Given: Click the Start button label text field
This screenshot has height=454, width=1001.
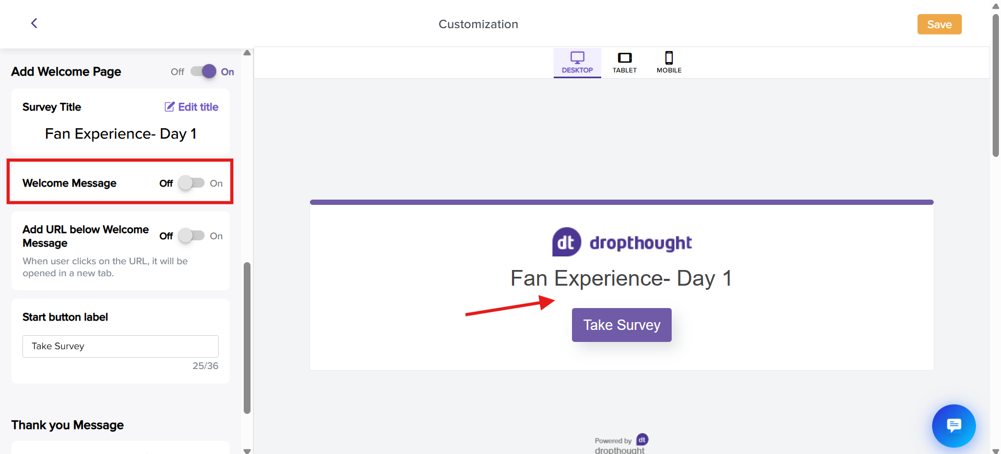Looking at the screenshot, I should tap(120, 346).
